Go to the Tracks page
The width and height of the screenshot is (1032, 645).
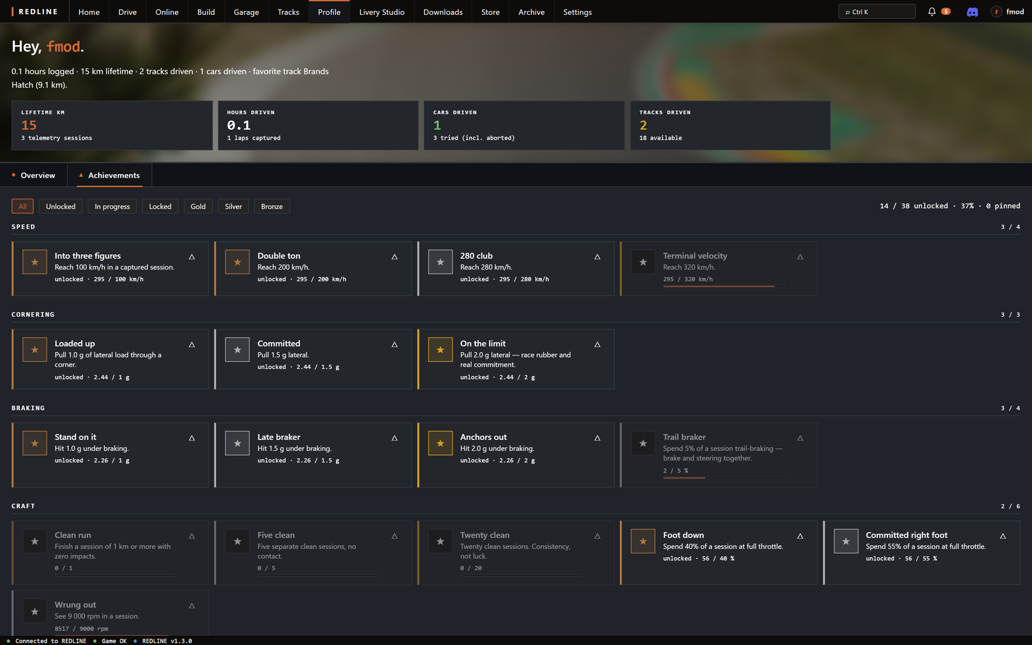tap(288, 12)
